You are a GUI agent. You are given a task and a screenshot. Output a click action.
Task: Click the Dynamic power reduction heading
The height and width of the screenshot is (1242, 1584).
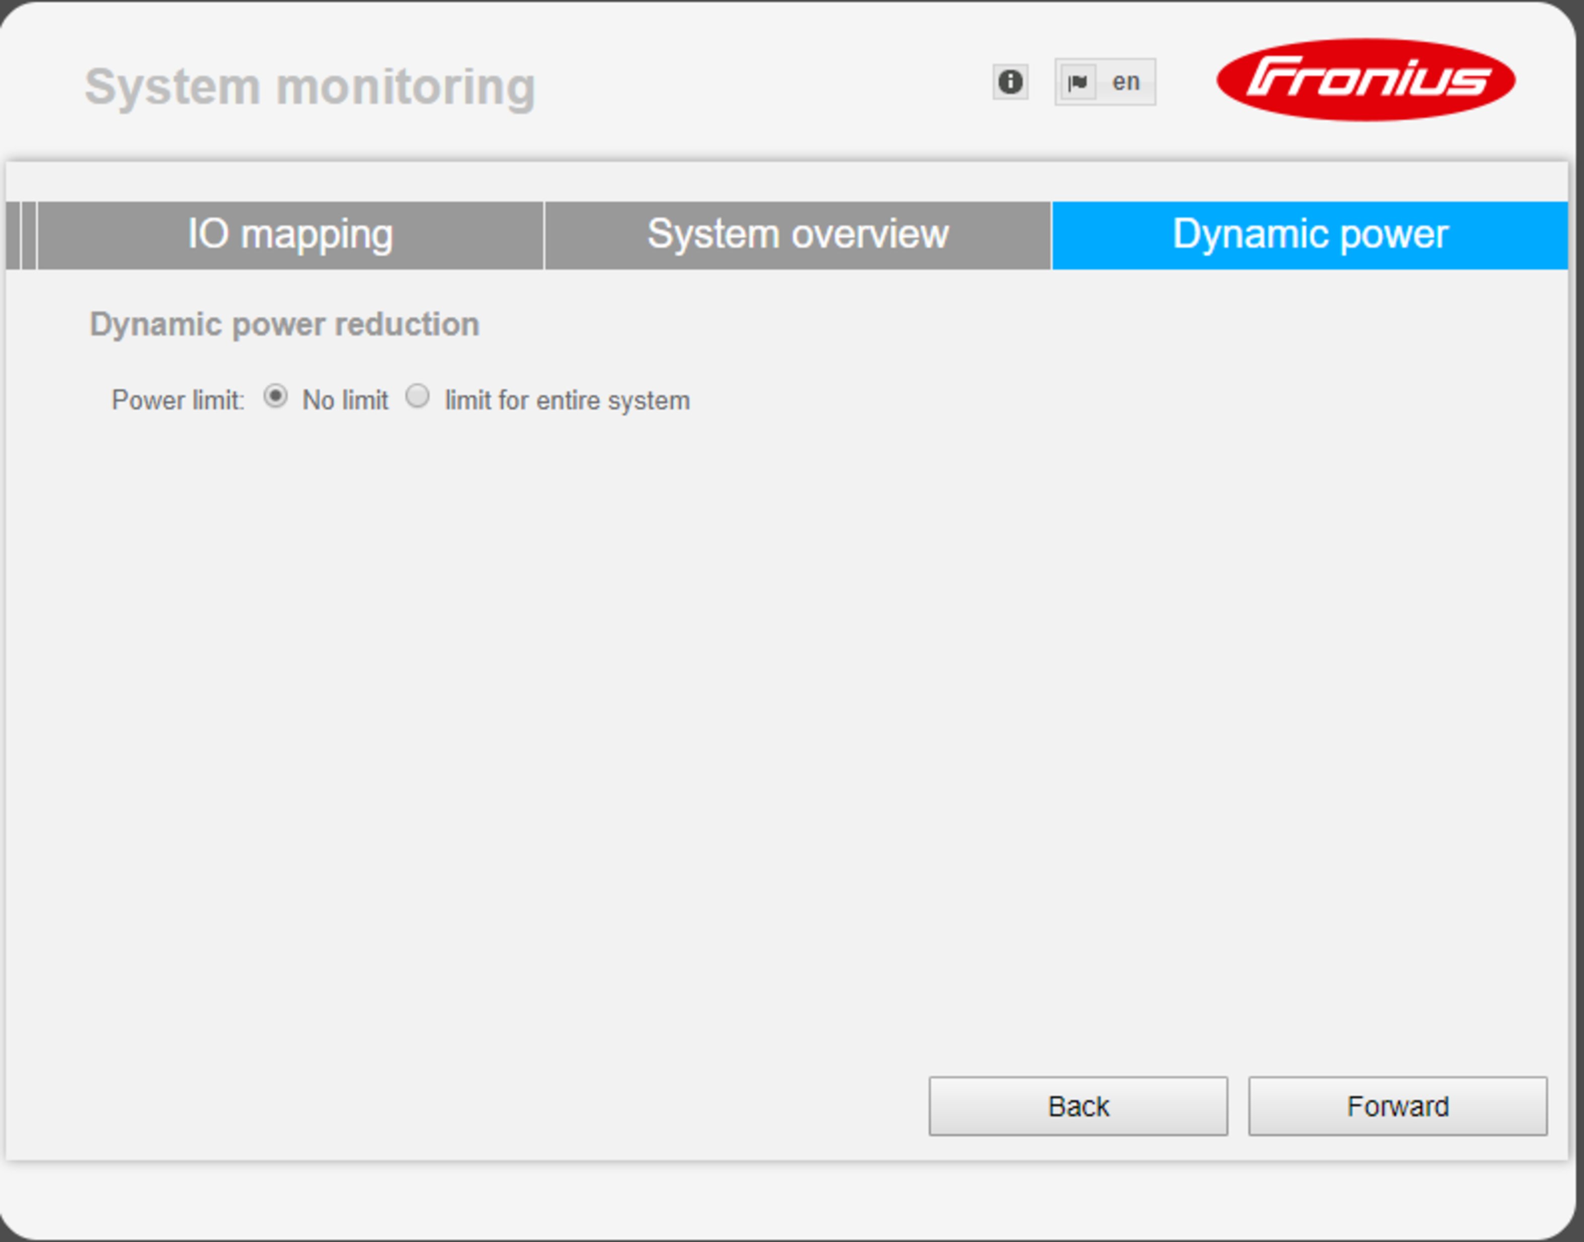(x=284, y=324)
